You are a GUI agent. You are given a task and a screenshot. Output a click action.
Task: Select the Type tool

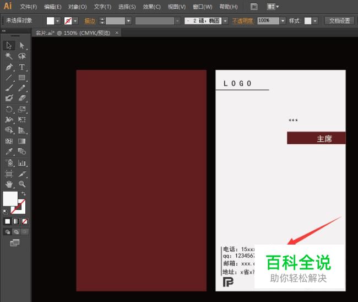tap(22, 67)
